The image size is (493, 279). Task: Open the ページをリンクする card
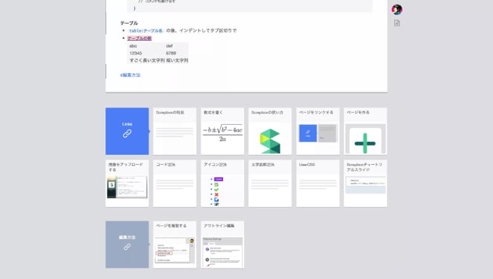318,131
